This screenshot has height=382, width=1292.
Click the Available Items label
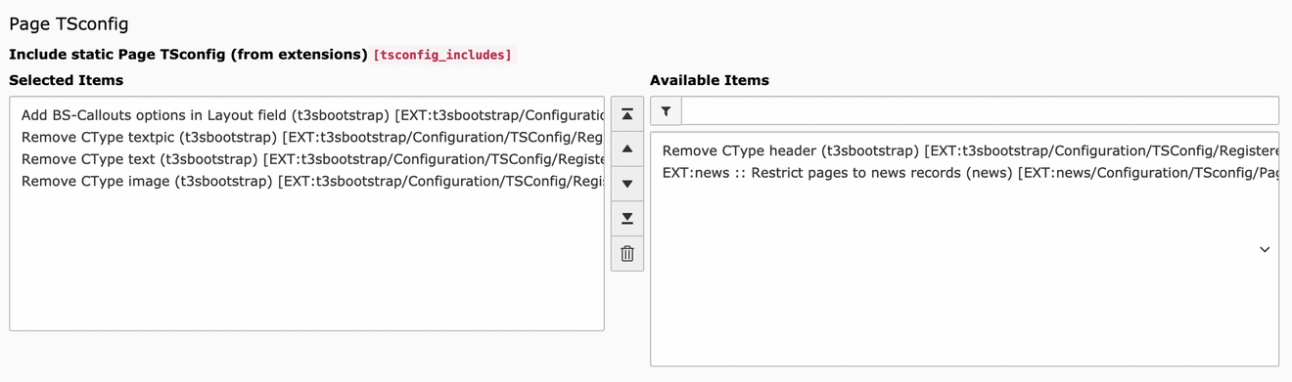[x=710, y=80]
